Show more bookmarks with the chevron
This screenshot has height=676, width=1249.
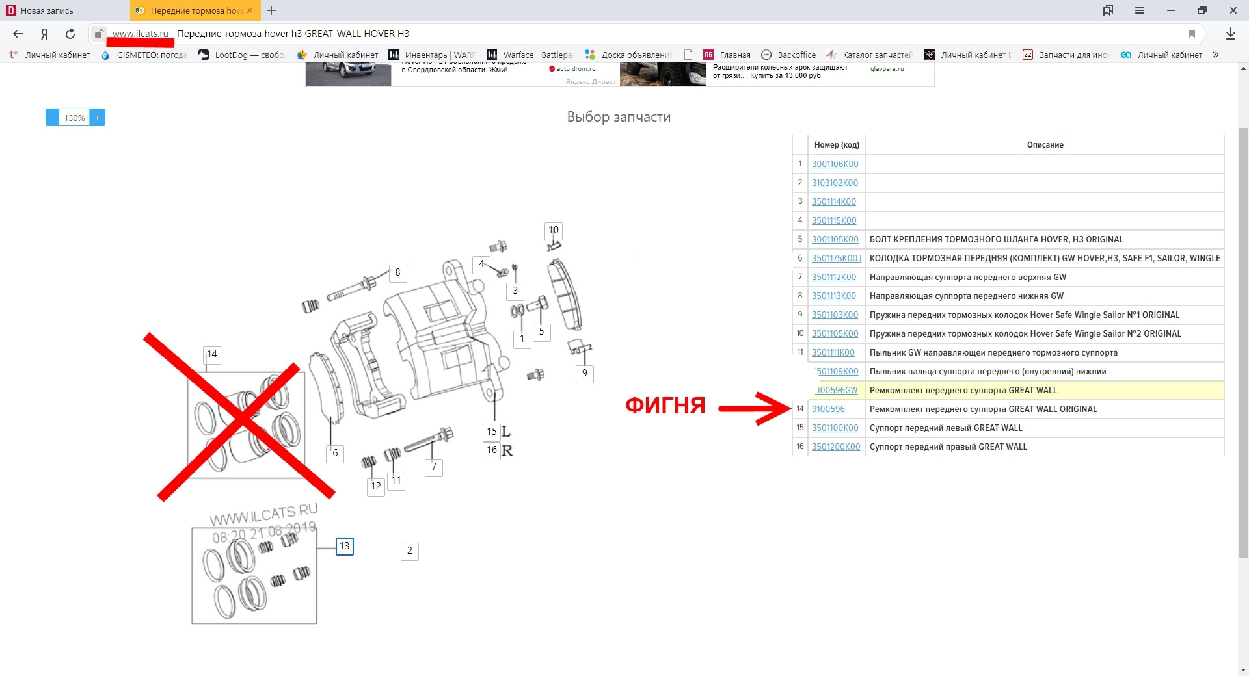(x=1216, y=55)
